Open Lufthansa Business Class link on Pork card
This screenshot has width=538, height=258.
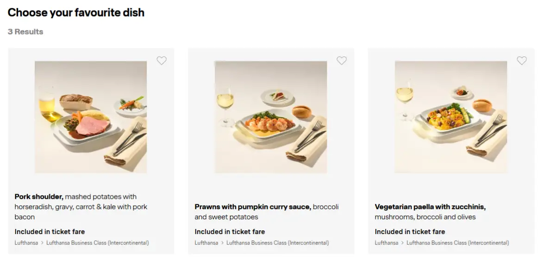(98, 243)
